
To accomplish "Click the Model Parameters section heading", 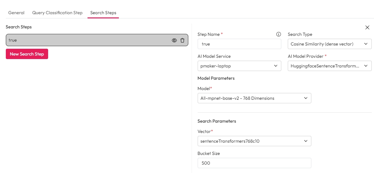I will pyautogui.click(x=216, y=78).
